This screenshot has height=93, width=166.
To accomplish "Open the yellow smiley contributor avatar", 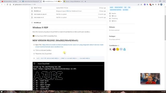I will point(117,49).
